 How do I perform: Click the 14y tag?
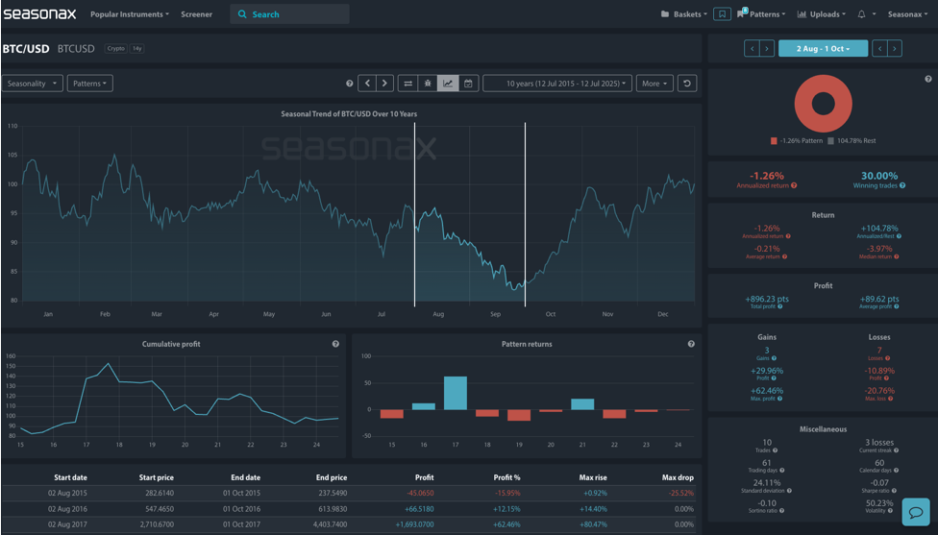[137, 48]
